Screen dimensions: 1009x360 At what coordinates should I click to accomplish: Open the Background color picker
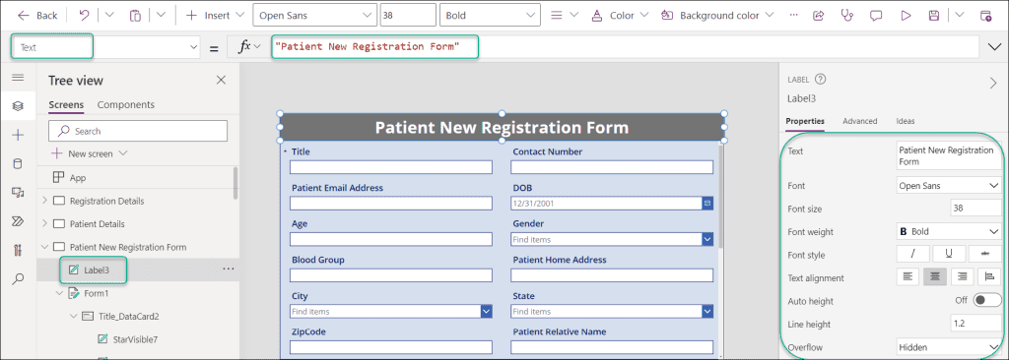click(x=717, y=16)
